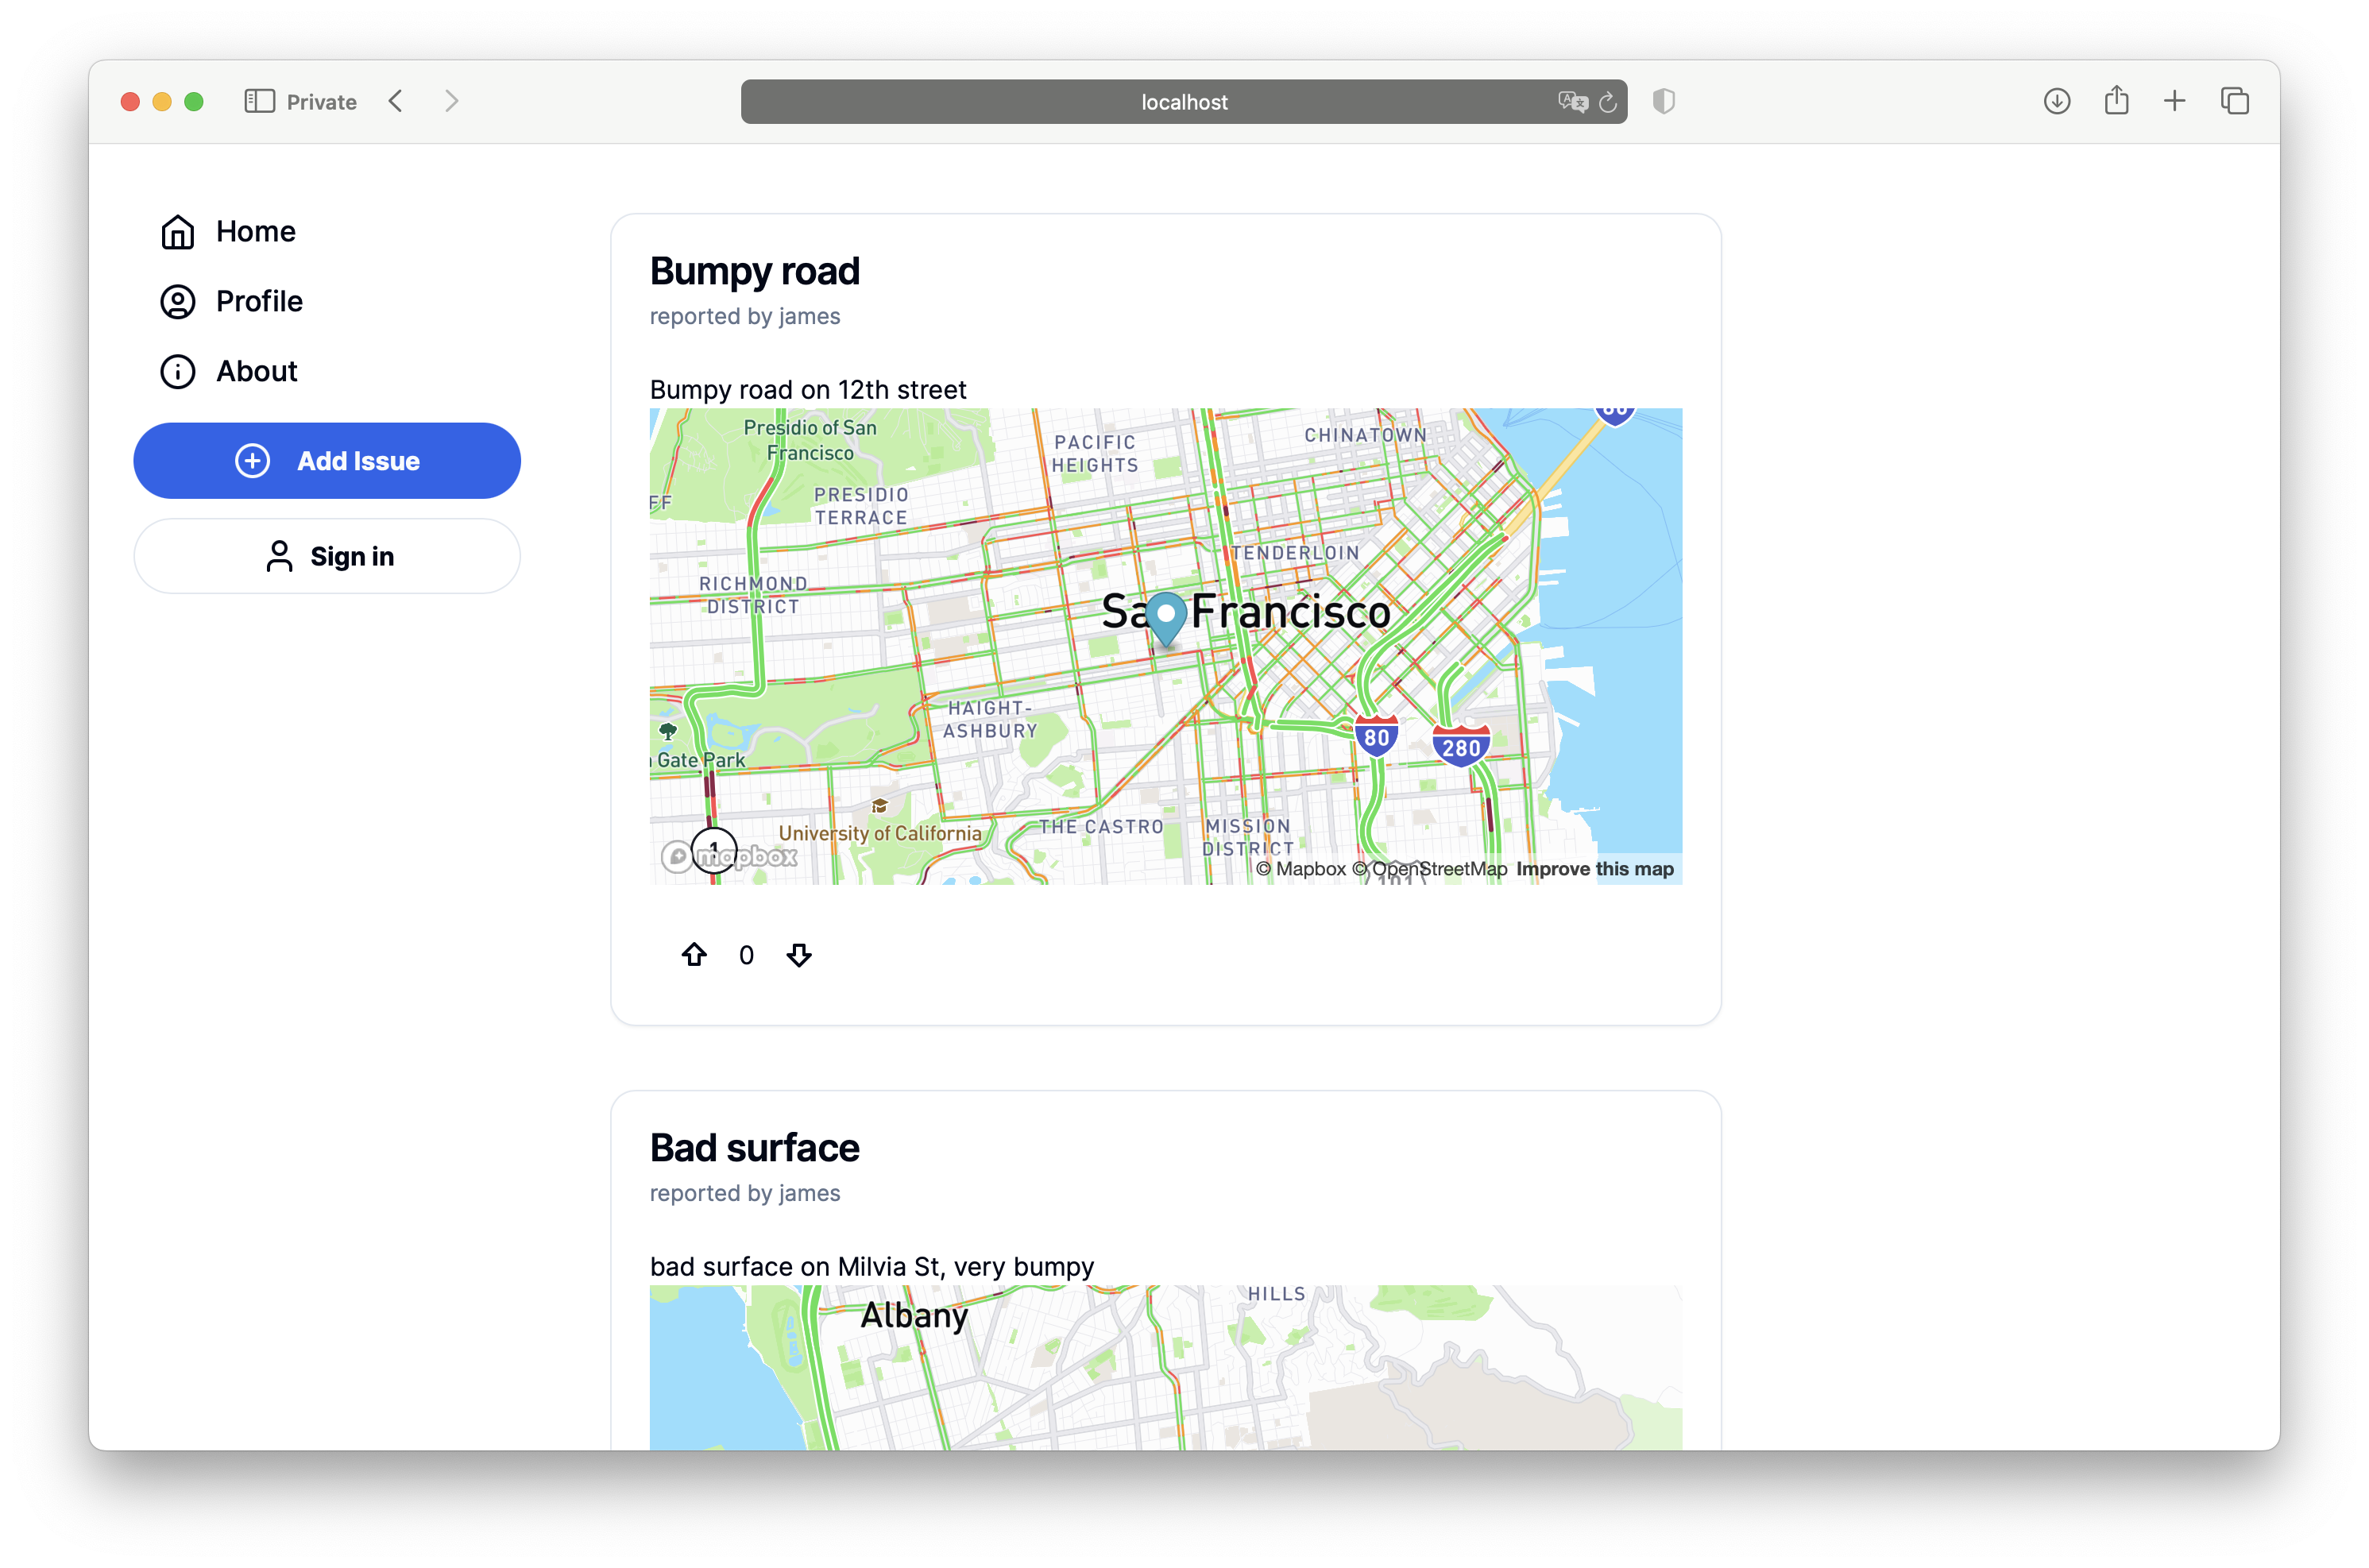
Task: Click the Sign in button
Action: coord(327,556)
